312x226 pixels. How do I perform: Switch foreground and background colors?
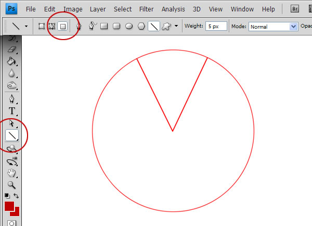[x=16, y=196]
